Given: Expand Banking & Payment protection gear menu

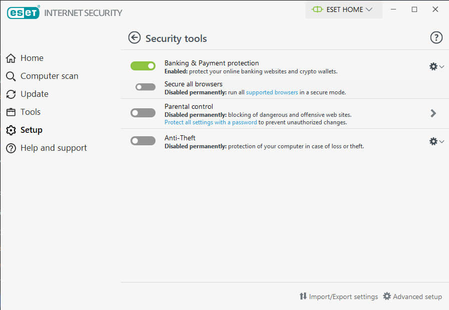Looking at the screenshot, I should click(x=436, y=66).
